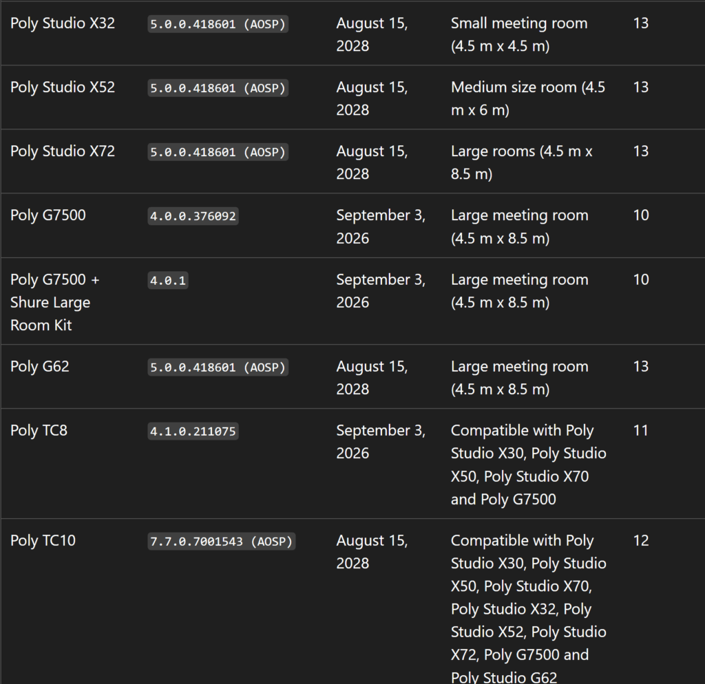The image size is (705, 684).
Task: Select firmware version 4.0.0.376092 code text
Action: [x=193, y=216]
